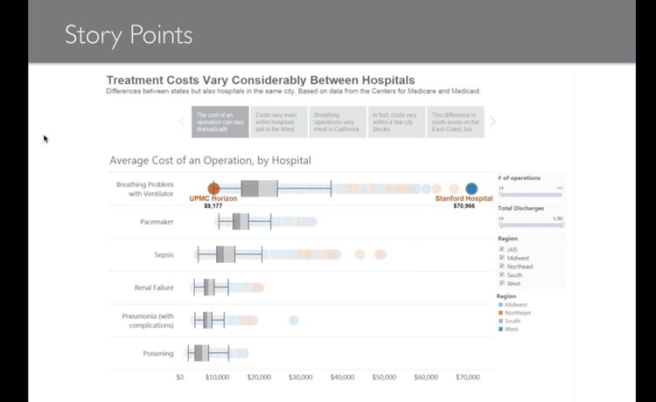
Task: Uncheck the West region filter checkbox
Action: [501, 283]
